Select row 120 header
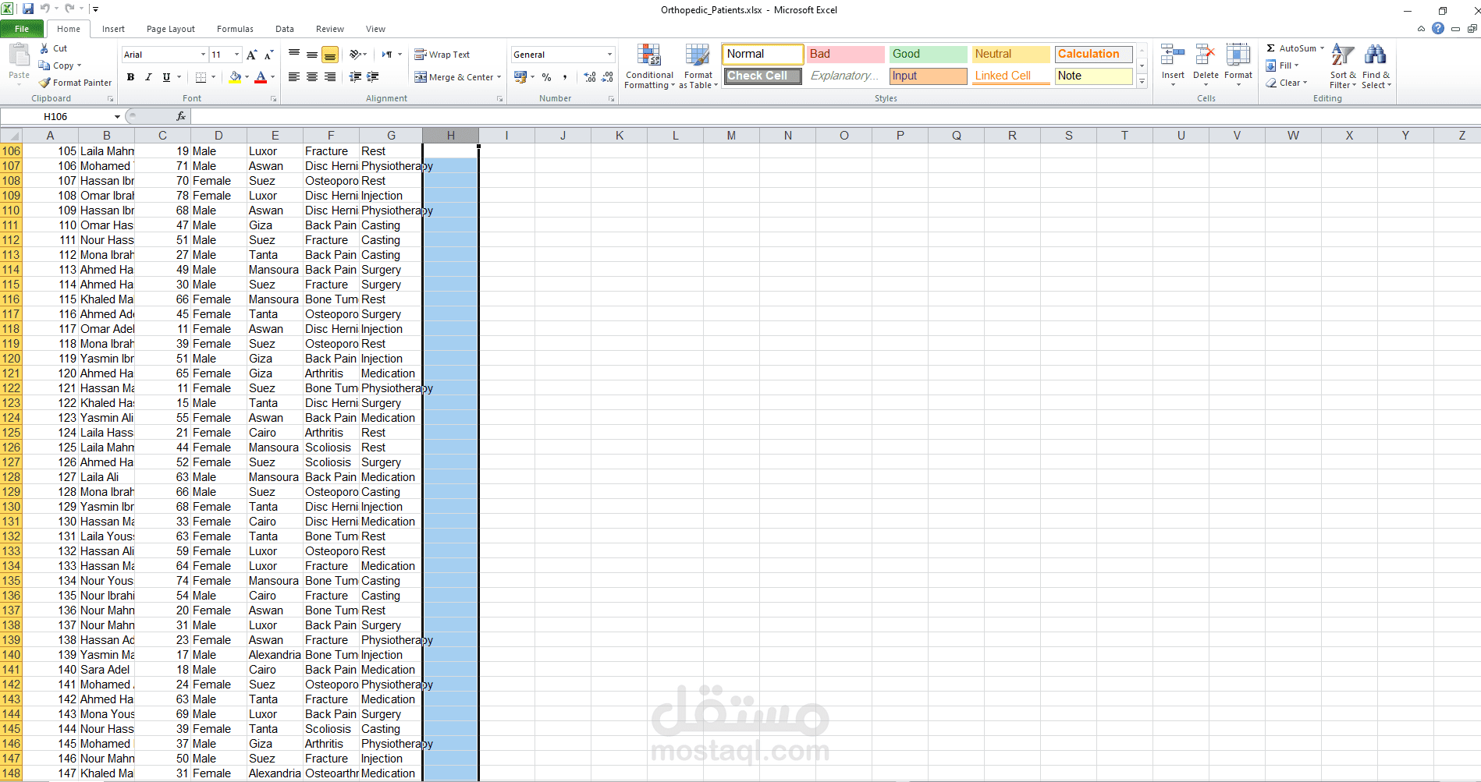This screenshot has width=1481, height=782. [11, 359]
